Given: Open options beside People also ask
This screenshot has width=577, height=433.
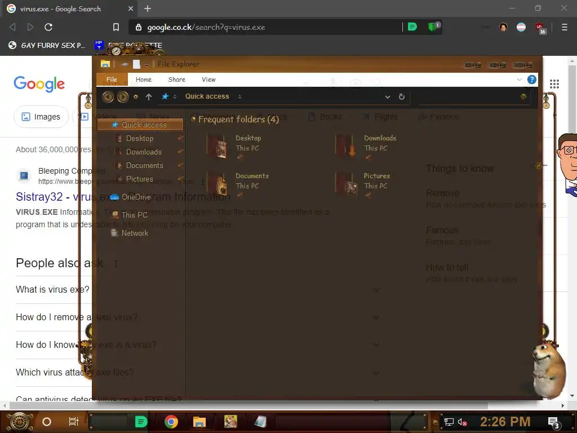Looking at the screenshot, I should (x=116, y=264).
